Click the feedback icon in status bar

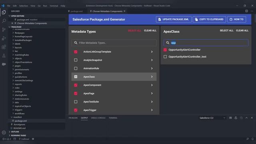click(x=248, y=139)
